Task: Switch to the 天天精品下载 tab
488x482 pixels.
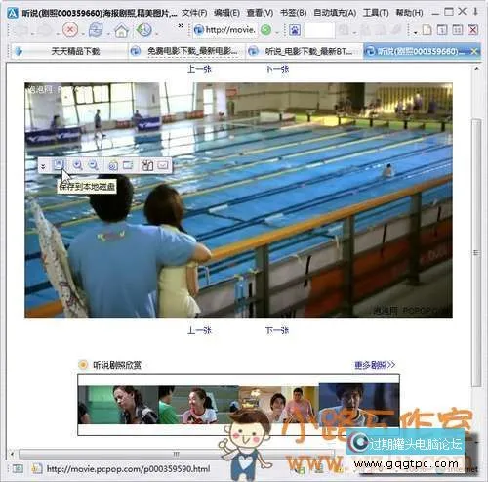Action: [69, 51]
